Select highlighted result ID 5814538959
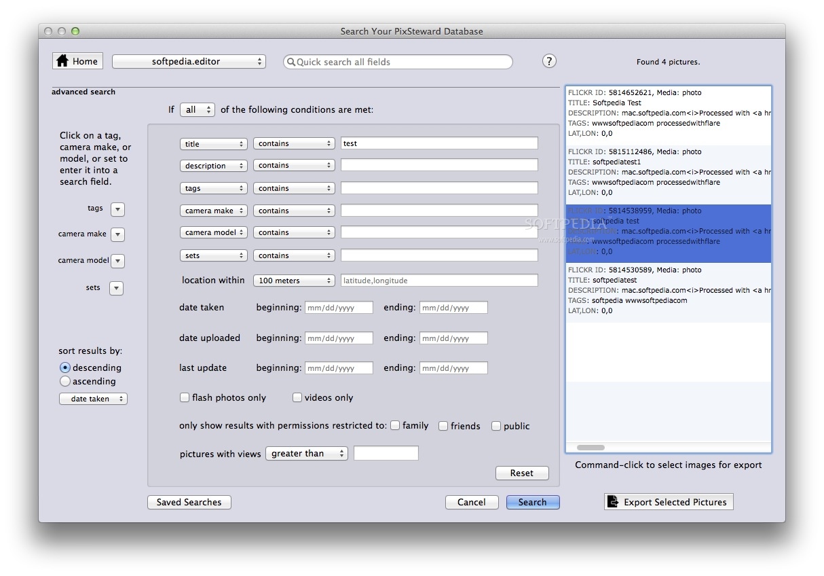The height and width of the screenshot is (576, 824). [x=669, y=234]
